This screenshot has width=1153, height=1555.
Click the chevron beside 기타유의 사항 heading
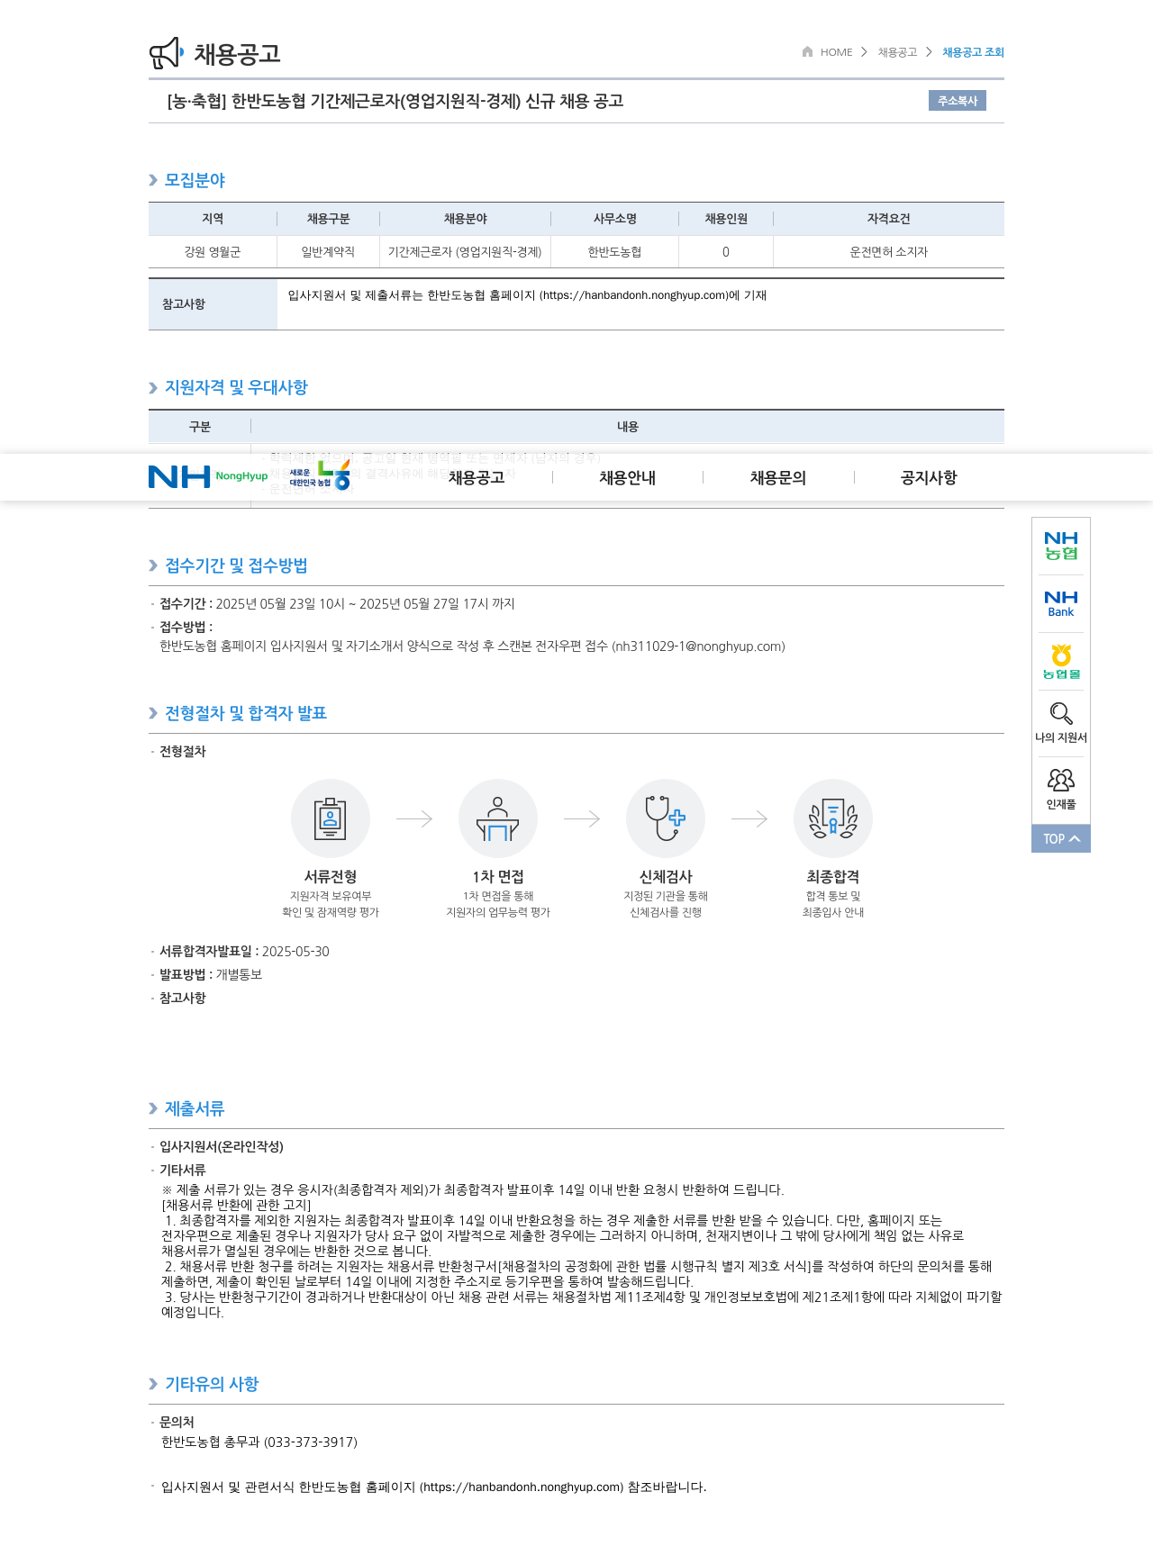click(x=153, y=1384)
